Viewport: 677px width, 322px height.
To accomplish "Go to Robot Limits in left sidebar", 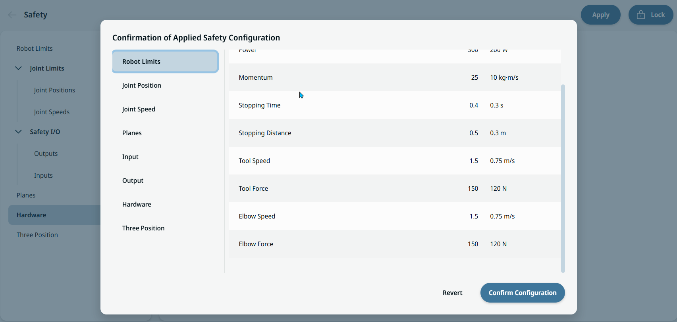I will coord(35,48).
